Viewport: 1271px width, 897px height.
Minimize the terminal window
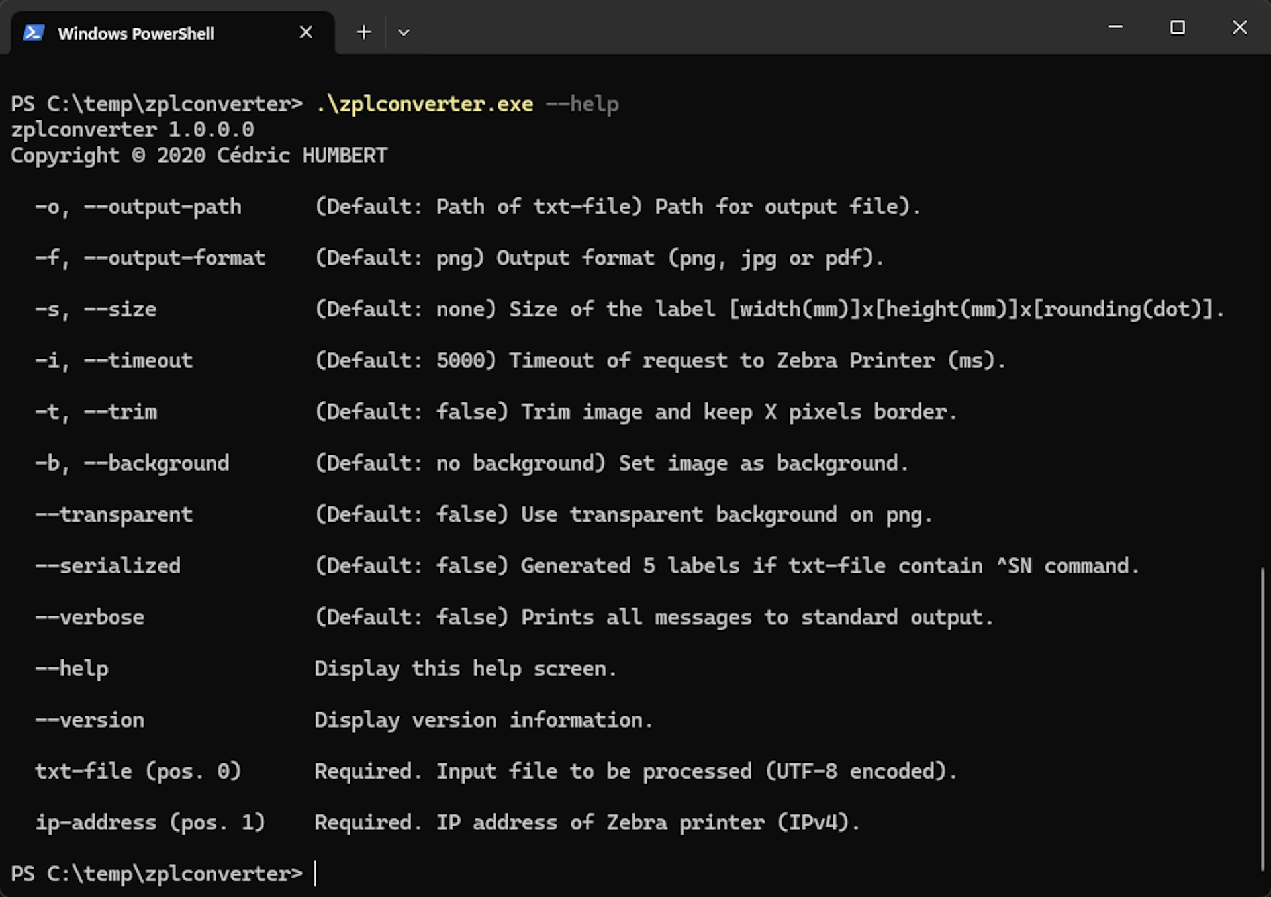[1115, 27]
